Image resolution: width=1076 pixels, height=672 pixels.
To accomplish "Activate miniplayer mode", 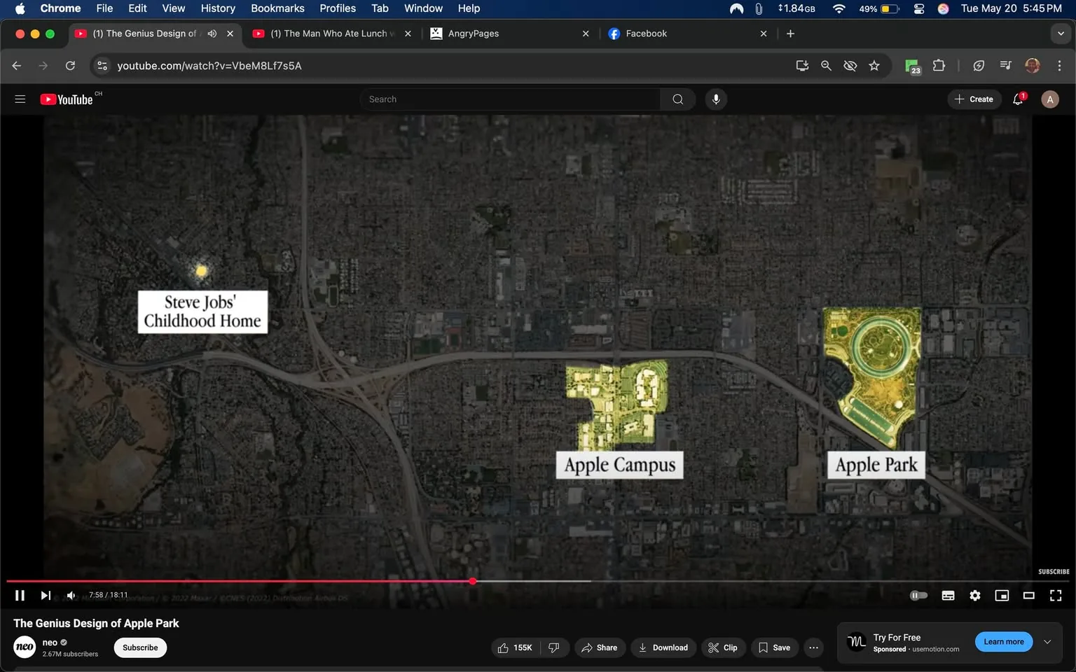I will (1001, 595).
